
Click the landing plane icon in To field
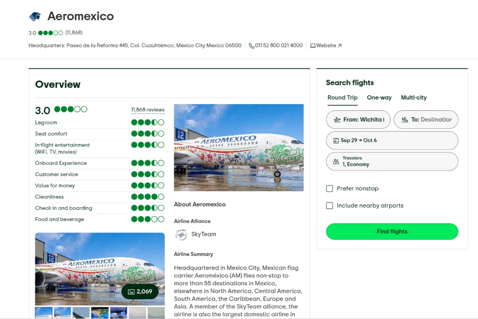click(x=405, y=119)
